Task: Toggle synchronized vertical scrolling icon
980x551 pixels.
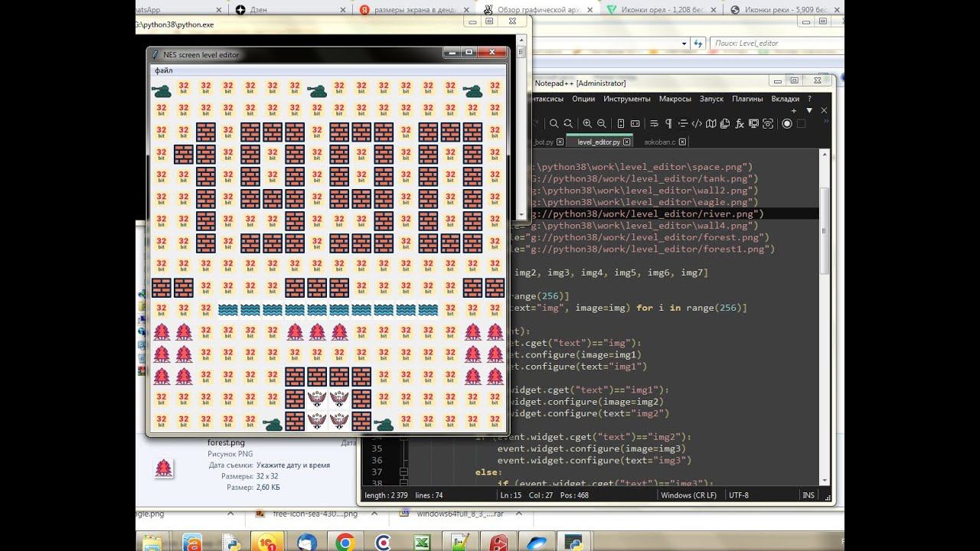Action: click(x=621, y=123)
